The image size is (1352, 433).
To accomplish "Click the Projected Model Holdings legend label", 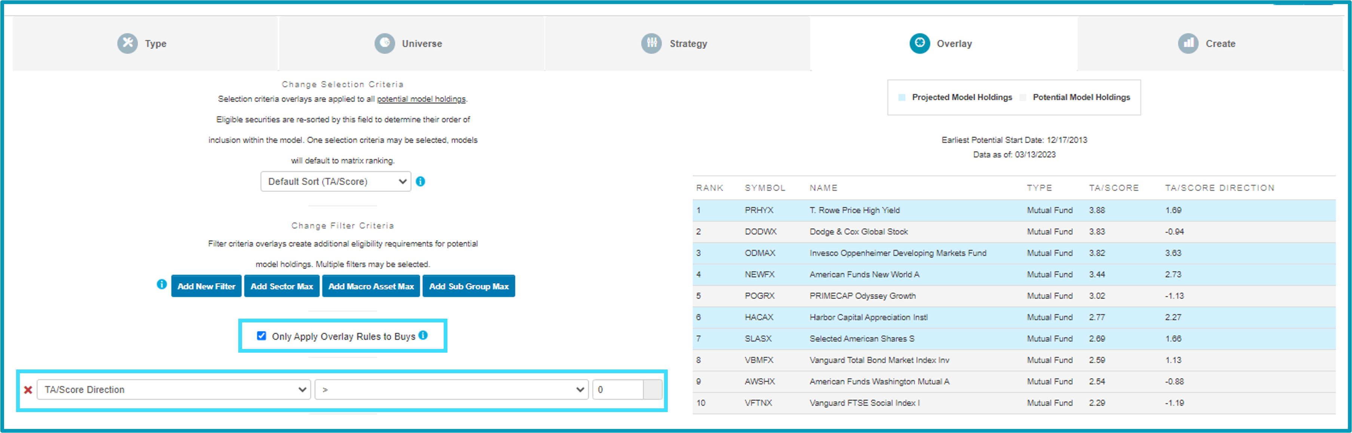I will (962, 98).
